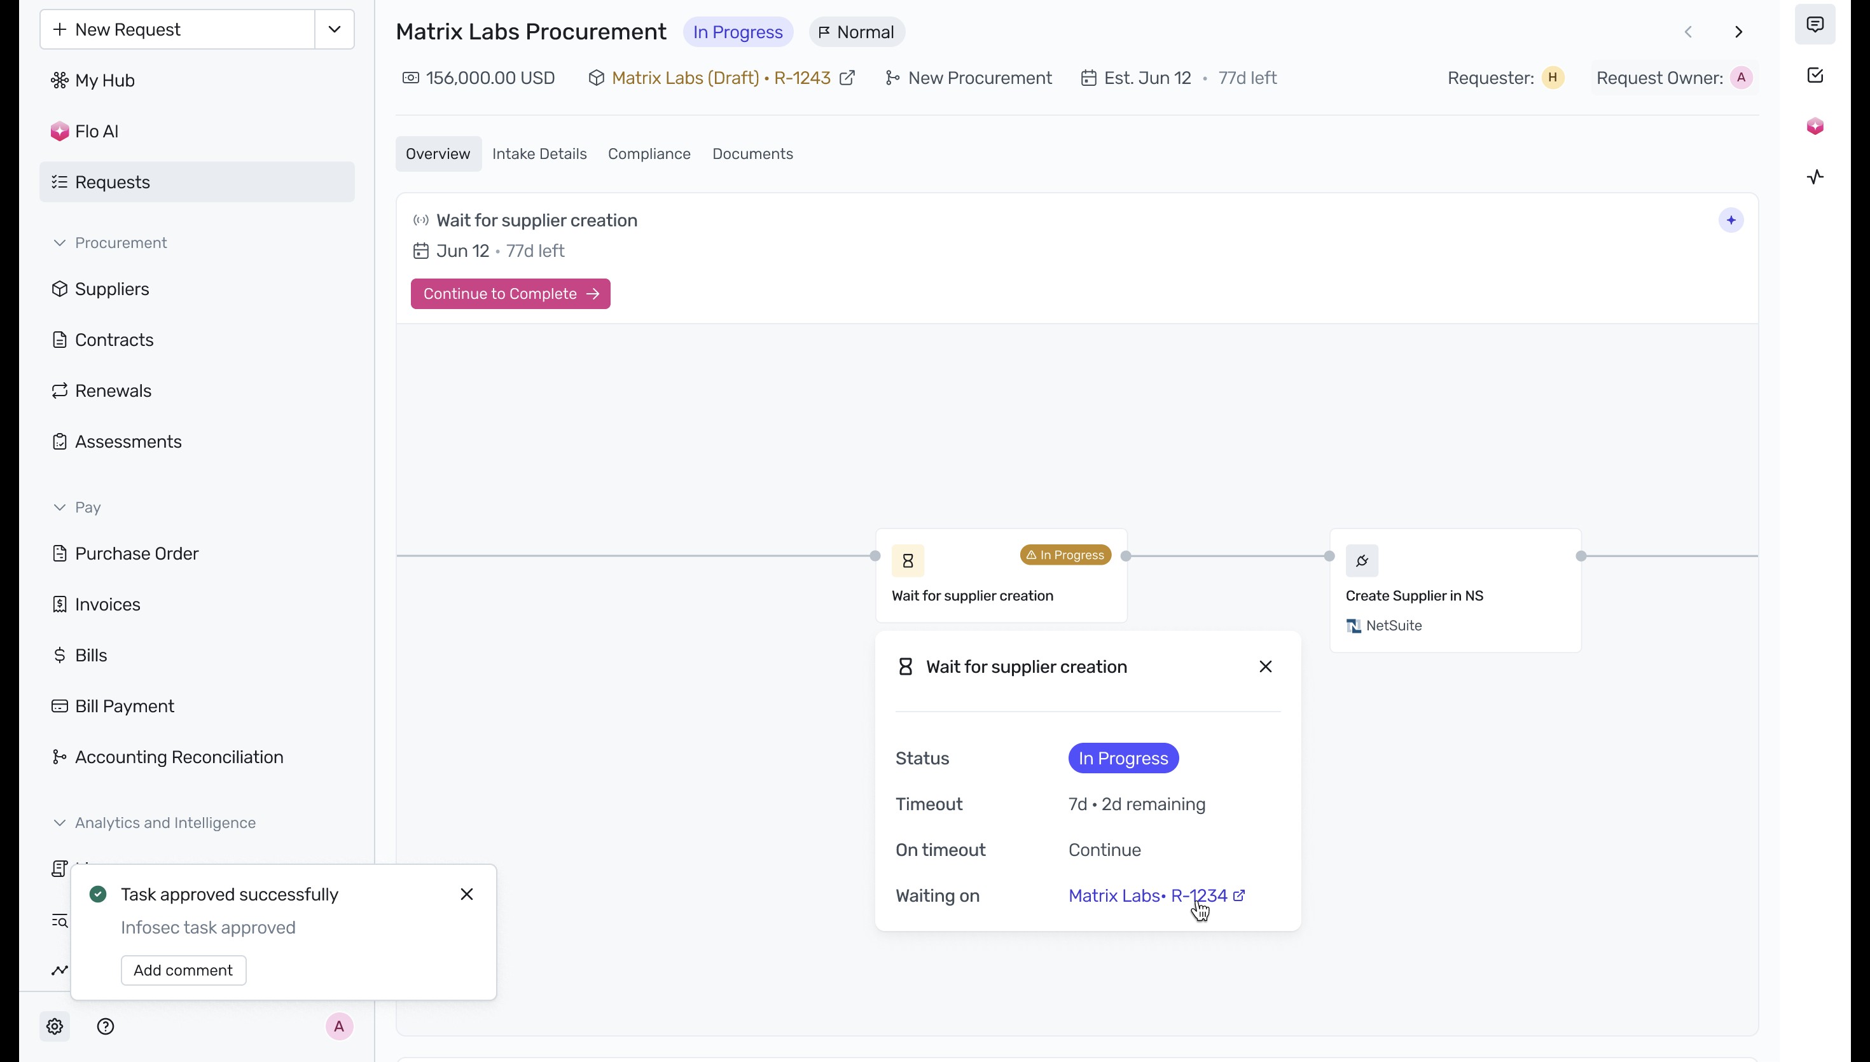Image resolution: width=1870 pixels, height=1062 pixels.
Task: Collapse the Pay sidebar section
Action: [x=60, y=507]
